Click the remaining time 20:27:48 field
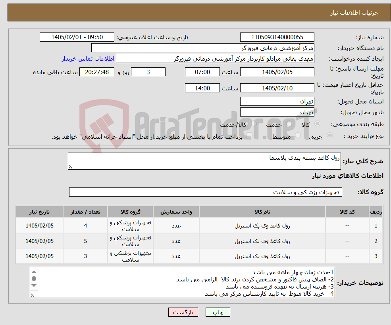Image resolution: width=391 pixels, height=325 pixels. (x=97, y=72)
